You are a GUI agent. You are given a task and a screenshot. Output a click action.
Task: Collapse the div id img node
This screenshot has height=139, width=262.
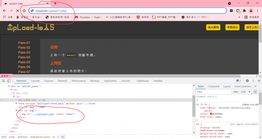16,111
